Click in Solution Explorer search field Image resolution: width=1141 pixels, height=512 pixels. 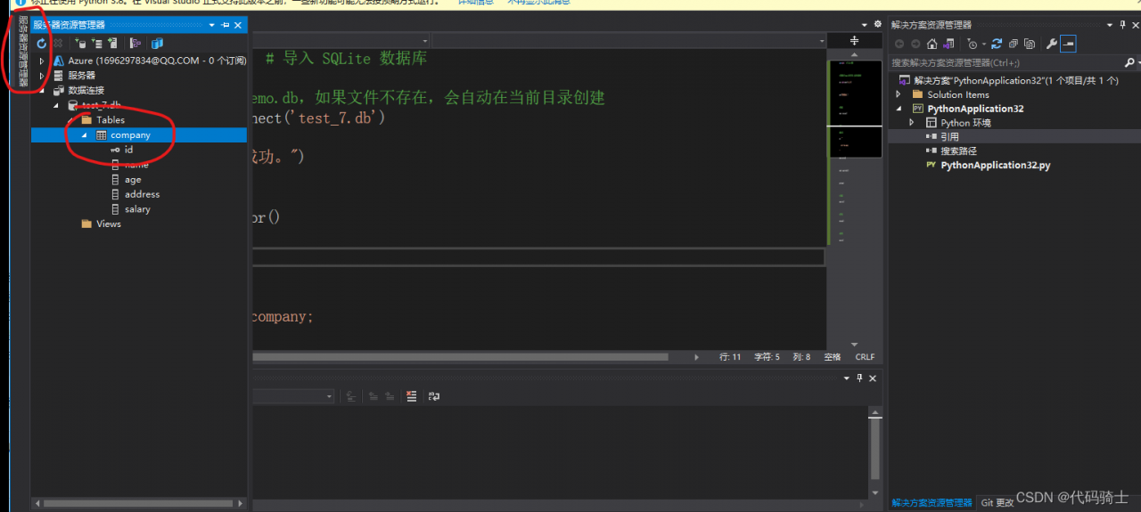(1006, 63)
